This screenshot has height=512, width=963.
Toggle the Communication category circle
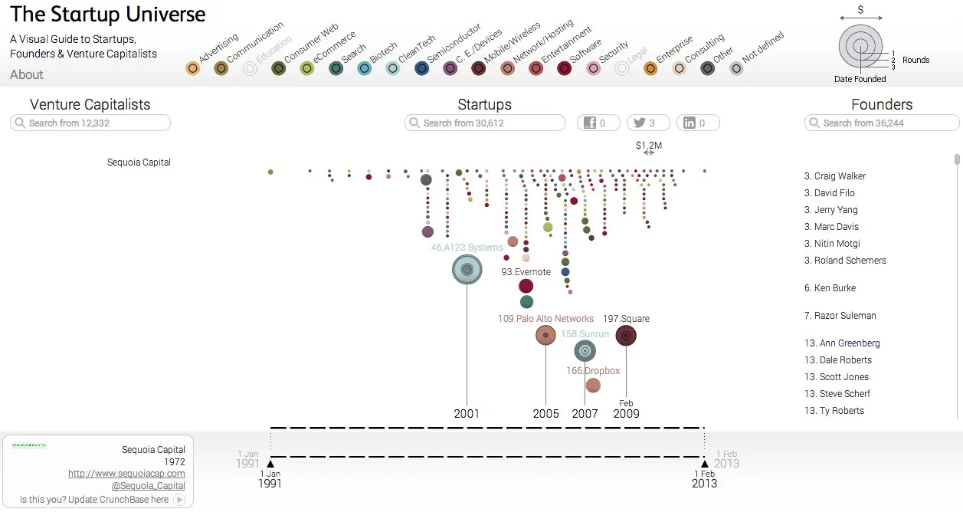click(x=221, y=69)
